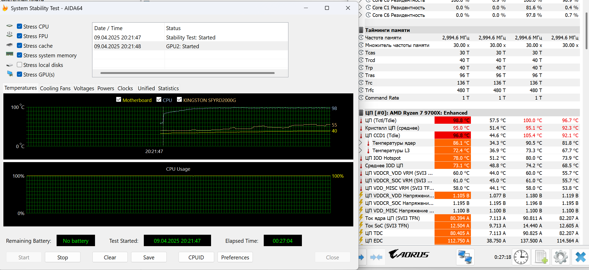Click the clock icon beside Command Rate
This screenshot has height=270, width=589.
361,98
